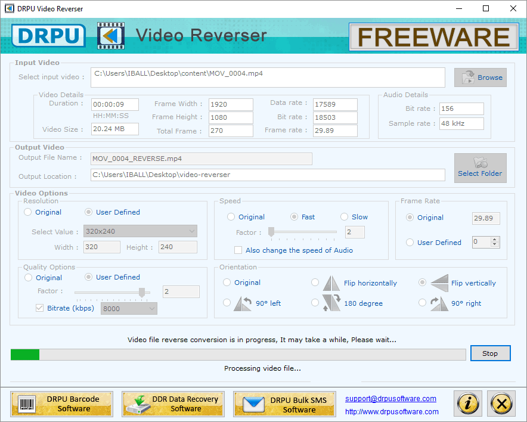Click the app icon in title bar
The height and width of the screenshot is (422, 527).
10,8
